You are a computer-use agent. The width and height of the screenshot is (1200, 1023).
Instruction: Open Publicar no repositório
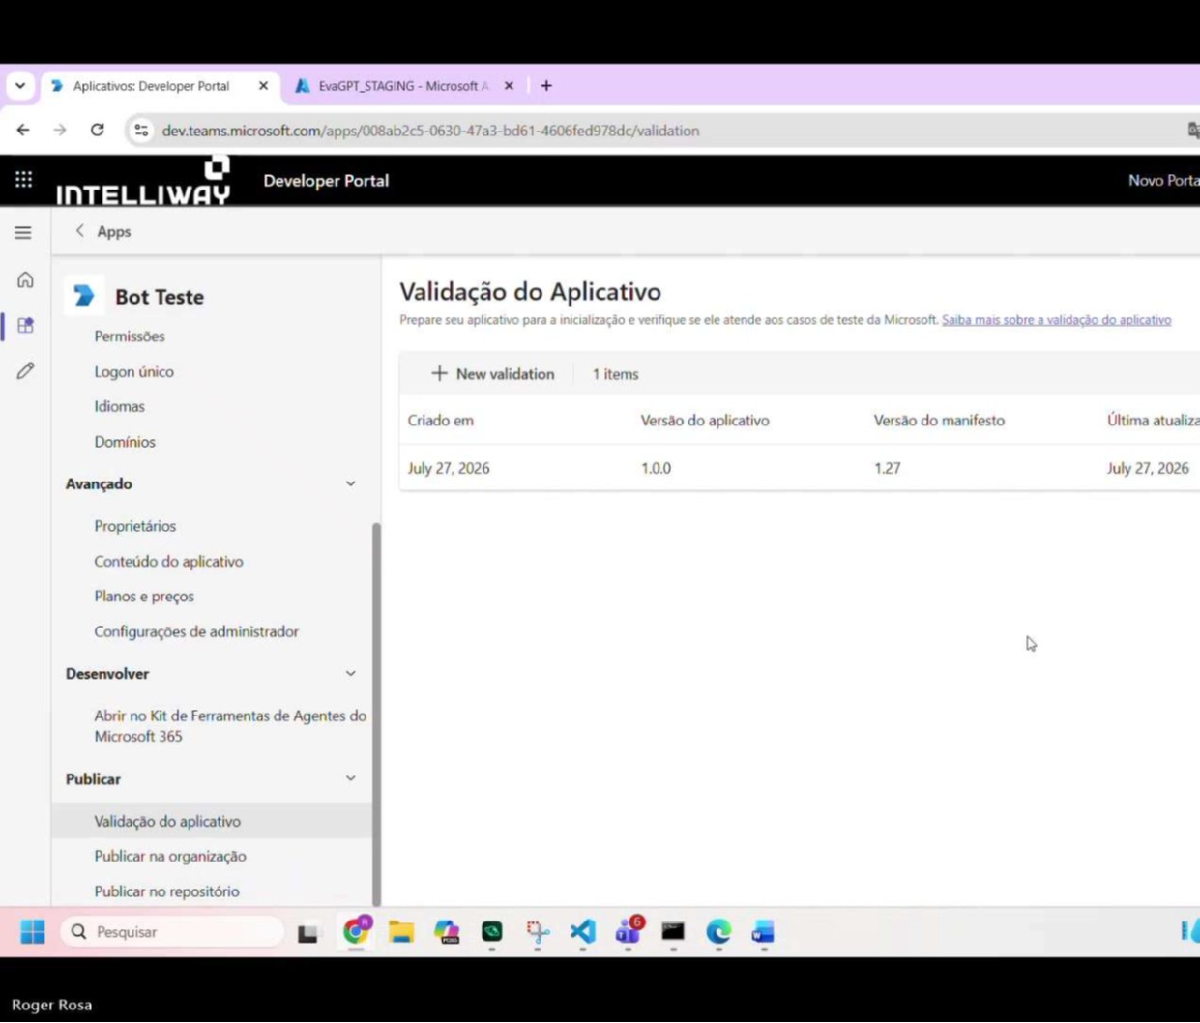166,891
